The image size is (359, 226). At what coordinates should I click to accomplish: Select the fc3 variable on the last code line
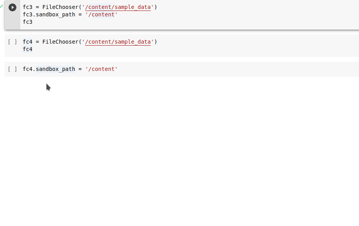coord(27,22)
